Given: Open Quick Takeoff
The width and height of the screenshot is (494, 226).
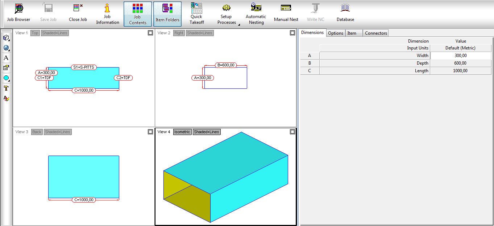Looking at the screenshot, I should pyautogui.click(x=196, y=14).
